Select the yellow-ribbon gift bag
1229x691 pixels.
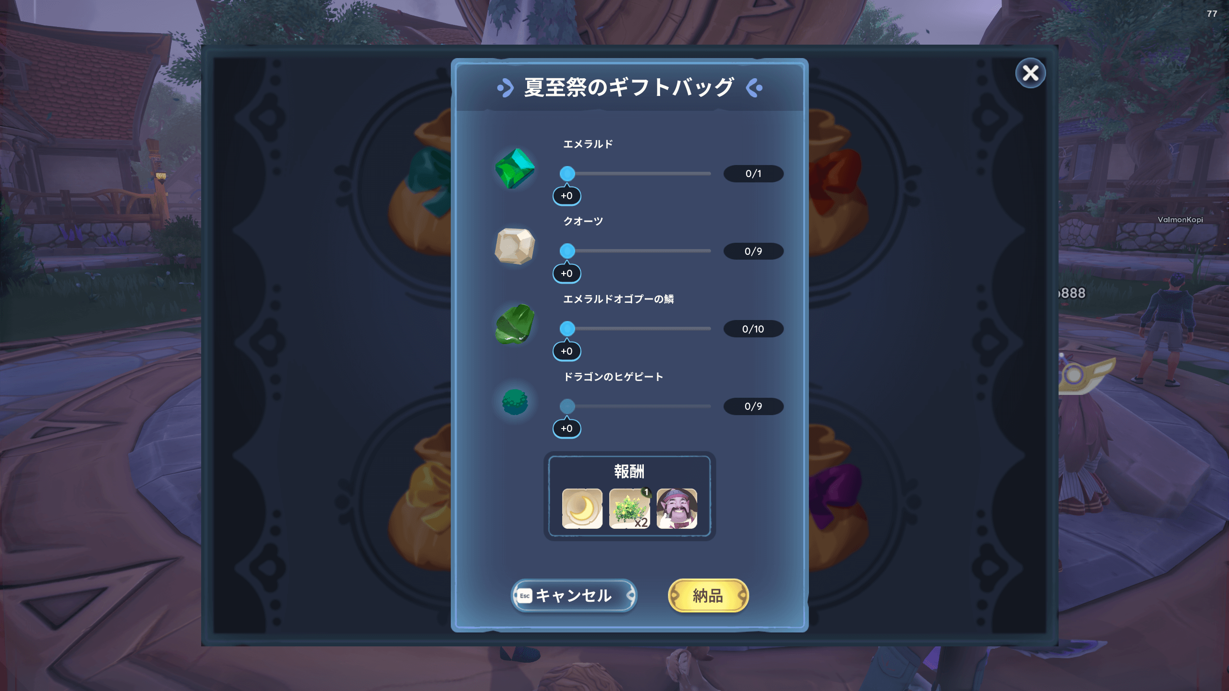(x=420, y=499)
